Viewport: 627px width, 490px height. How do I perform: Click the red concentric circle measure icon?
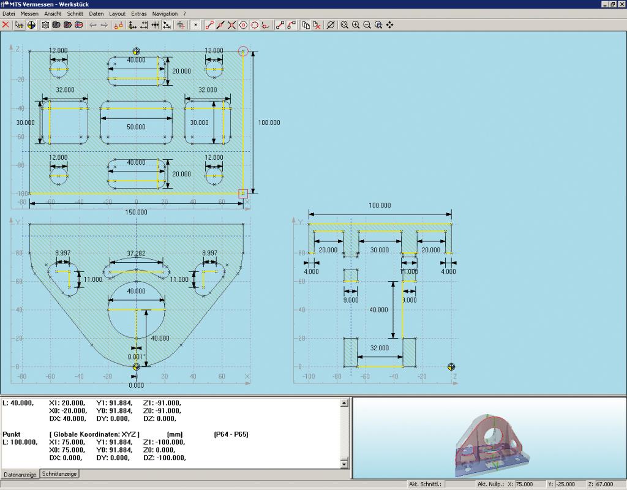[243, 25]
